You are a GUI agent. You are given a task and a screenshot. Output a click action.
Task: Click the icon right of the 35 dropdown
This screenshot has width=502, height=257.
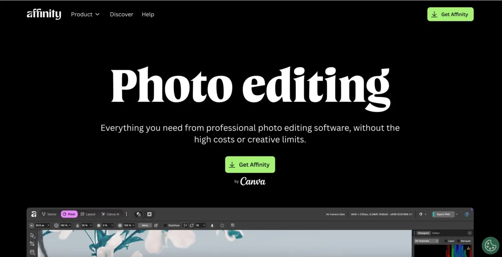[212, 225]
